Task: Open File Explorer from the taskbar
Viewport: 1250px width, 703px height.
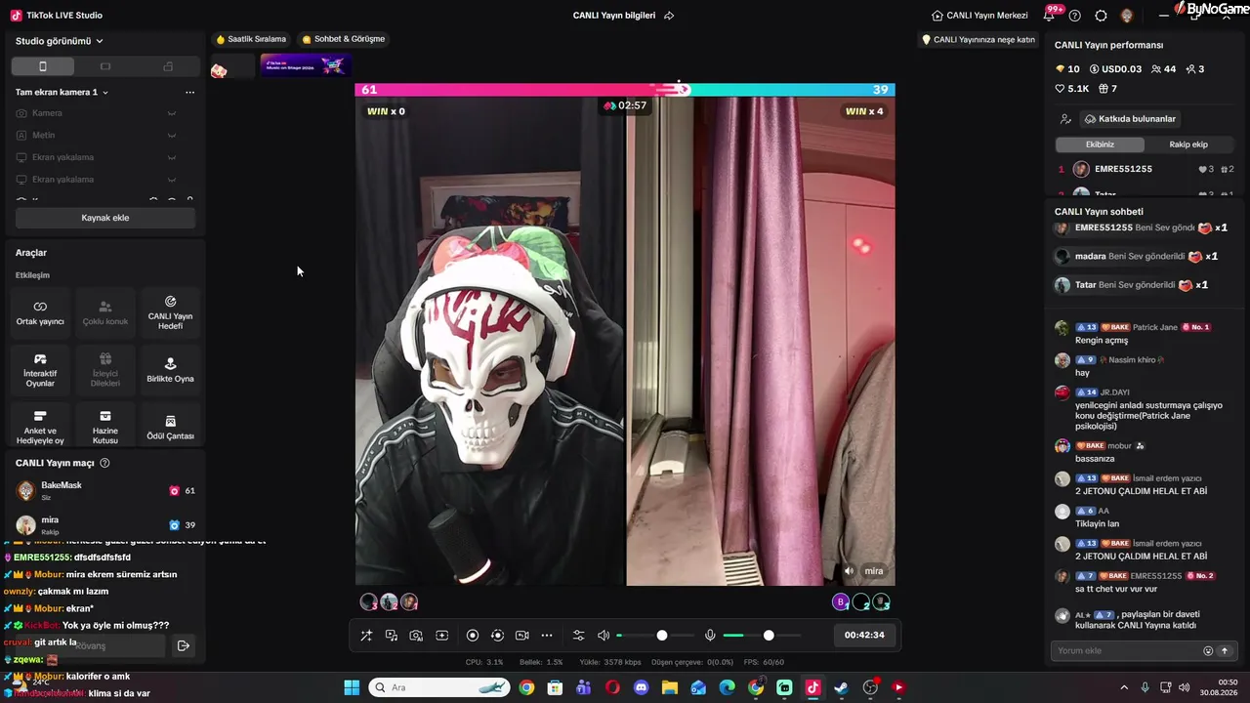Action: pos(669,687)
